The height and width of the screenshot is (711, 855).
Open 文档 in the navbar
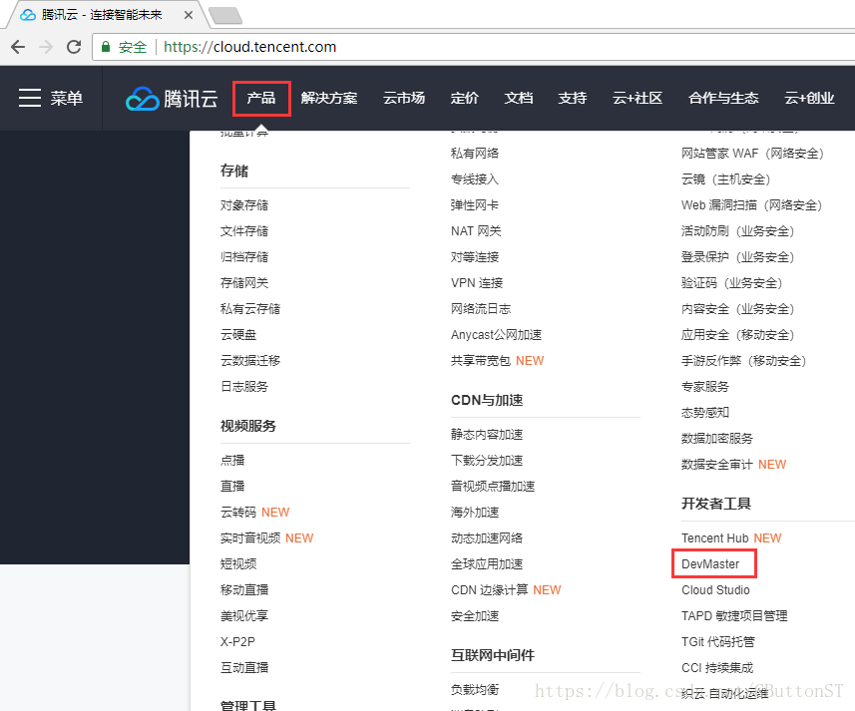(x=518, y=98)
